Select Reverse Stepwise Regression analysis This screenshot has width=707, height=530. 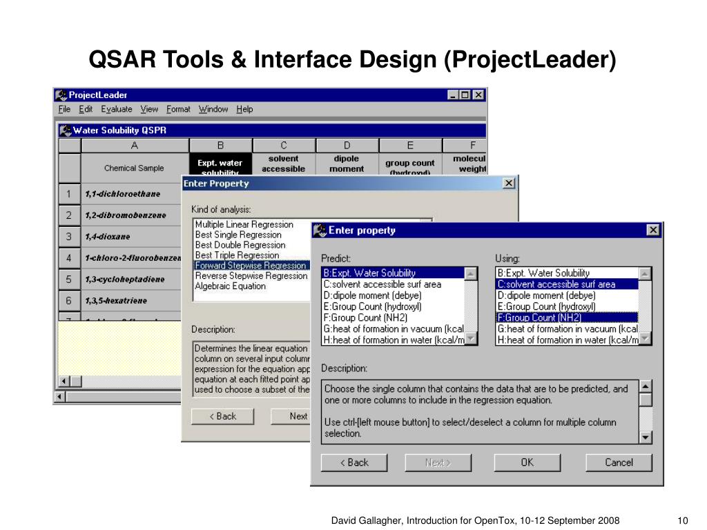pos(251,276)
